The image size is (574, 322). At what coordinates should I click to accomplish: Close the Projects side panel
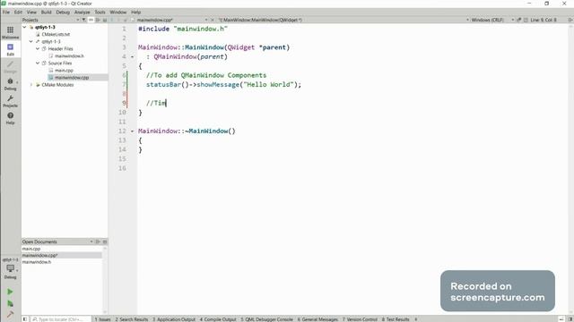click(x=105, y=20)
